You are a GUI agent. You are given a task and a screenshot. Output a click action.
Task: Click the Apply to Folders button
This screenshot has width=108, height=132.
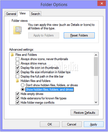point(43,35)
